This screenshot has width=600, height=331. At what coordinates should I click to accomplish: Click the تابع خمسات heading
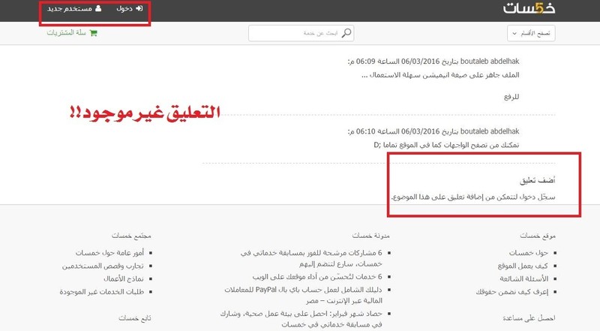[x=135, y=318]
